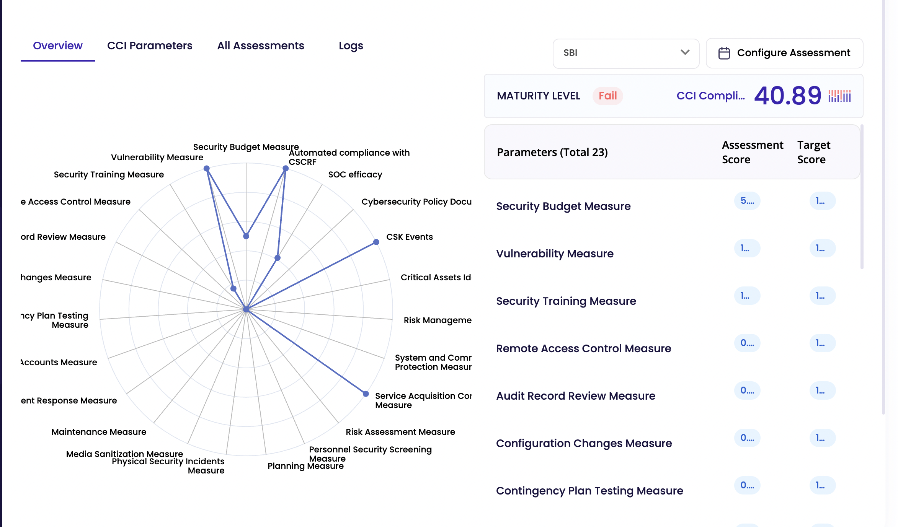Viewport: 898px width, 527px height.
Task: View the Logs tab
Action: click(x=351, y=46)
